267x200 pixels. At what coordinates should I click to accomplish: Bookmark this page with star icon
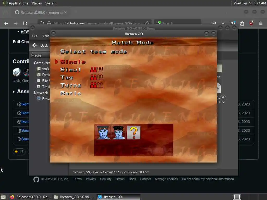tap(147, 23)
